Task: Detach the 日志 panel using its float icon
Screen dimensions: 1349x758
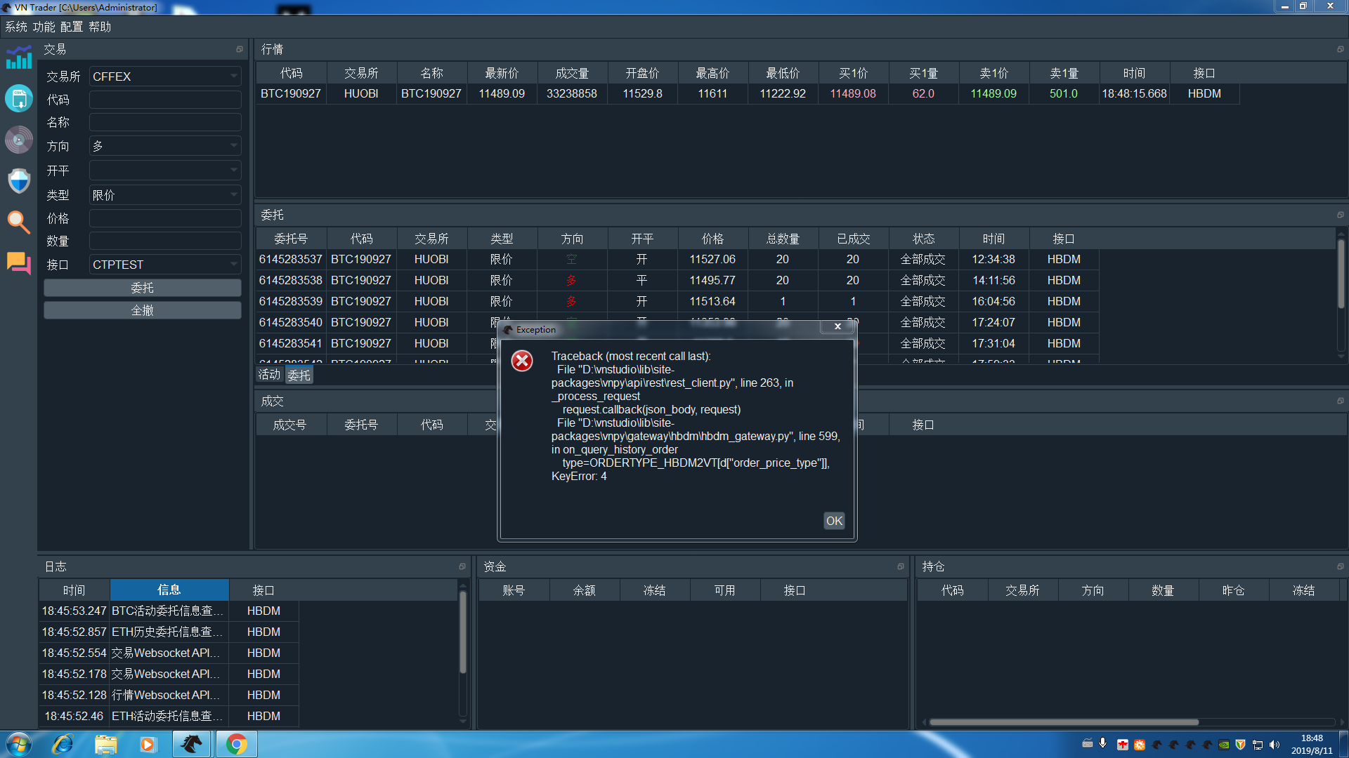Action: pyautogui.click(x=462, y=566)
